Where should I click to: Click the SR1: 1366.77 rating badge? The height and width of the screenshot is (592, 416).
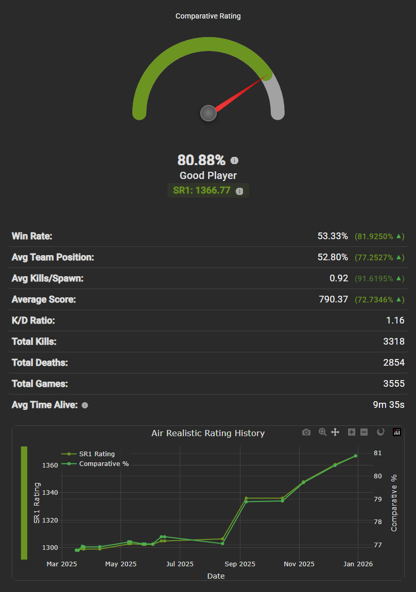208,190
